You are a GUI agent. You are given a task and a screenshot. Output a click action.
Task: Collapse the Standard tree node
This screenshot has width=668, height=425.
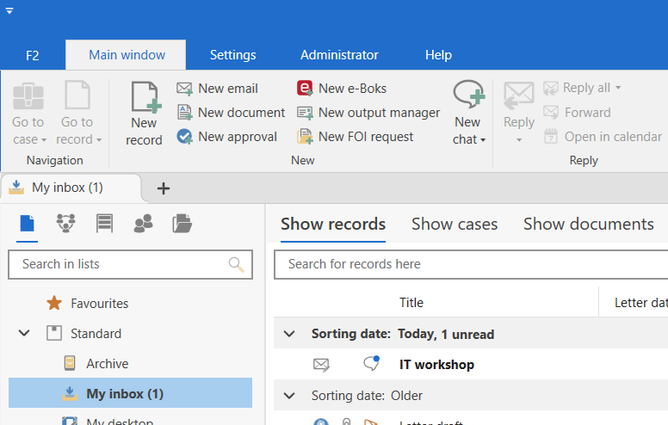25,333
